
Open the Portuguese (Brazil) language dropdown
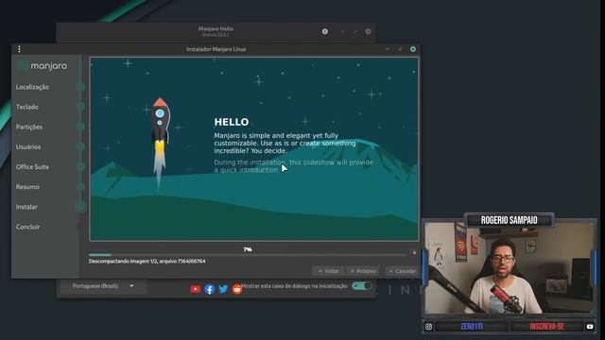click(103, 286)
